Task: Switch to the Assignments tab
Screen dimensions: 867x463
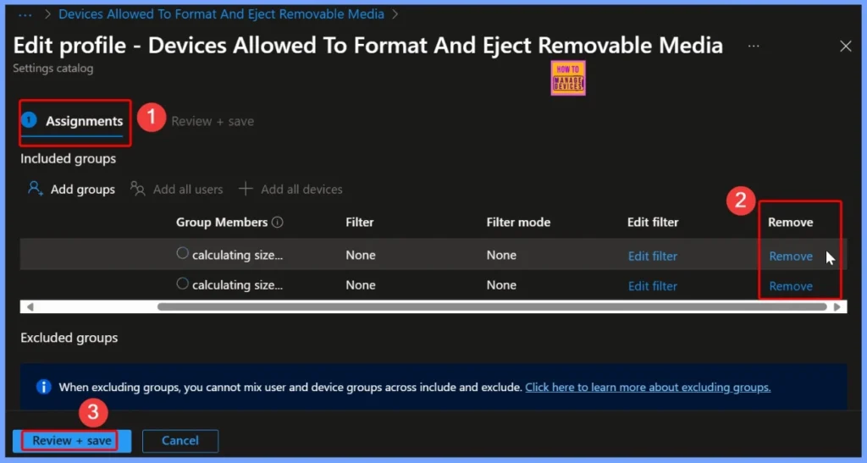Action: coord(84,121)
